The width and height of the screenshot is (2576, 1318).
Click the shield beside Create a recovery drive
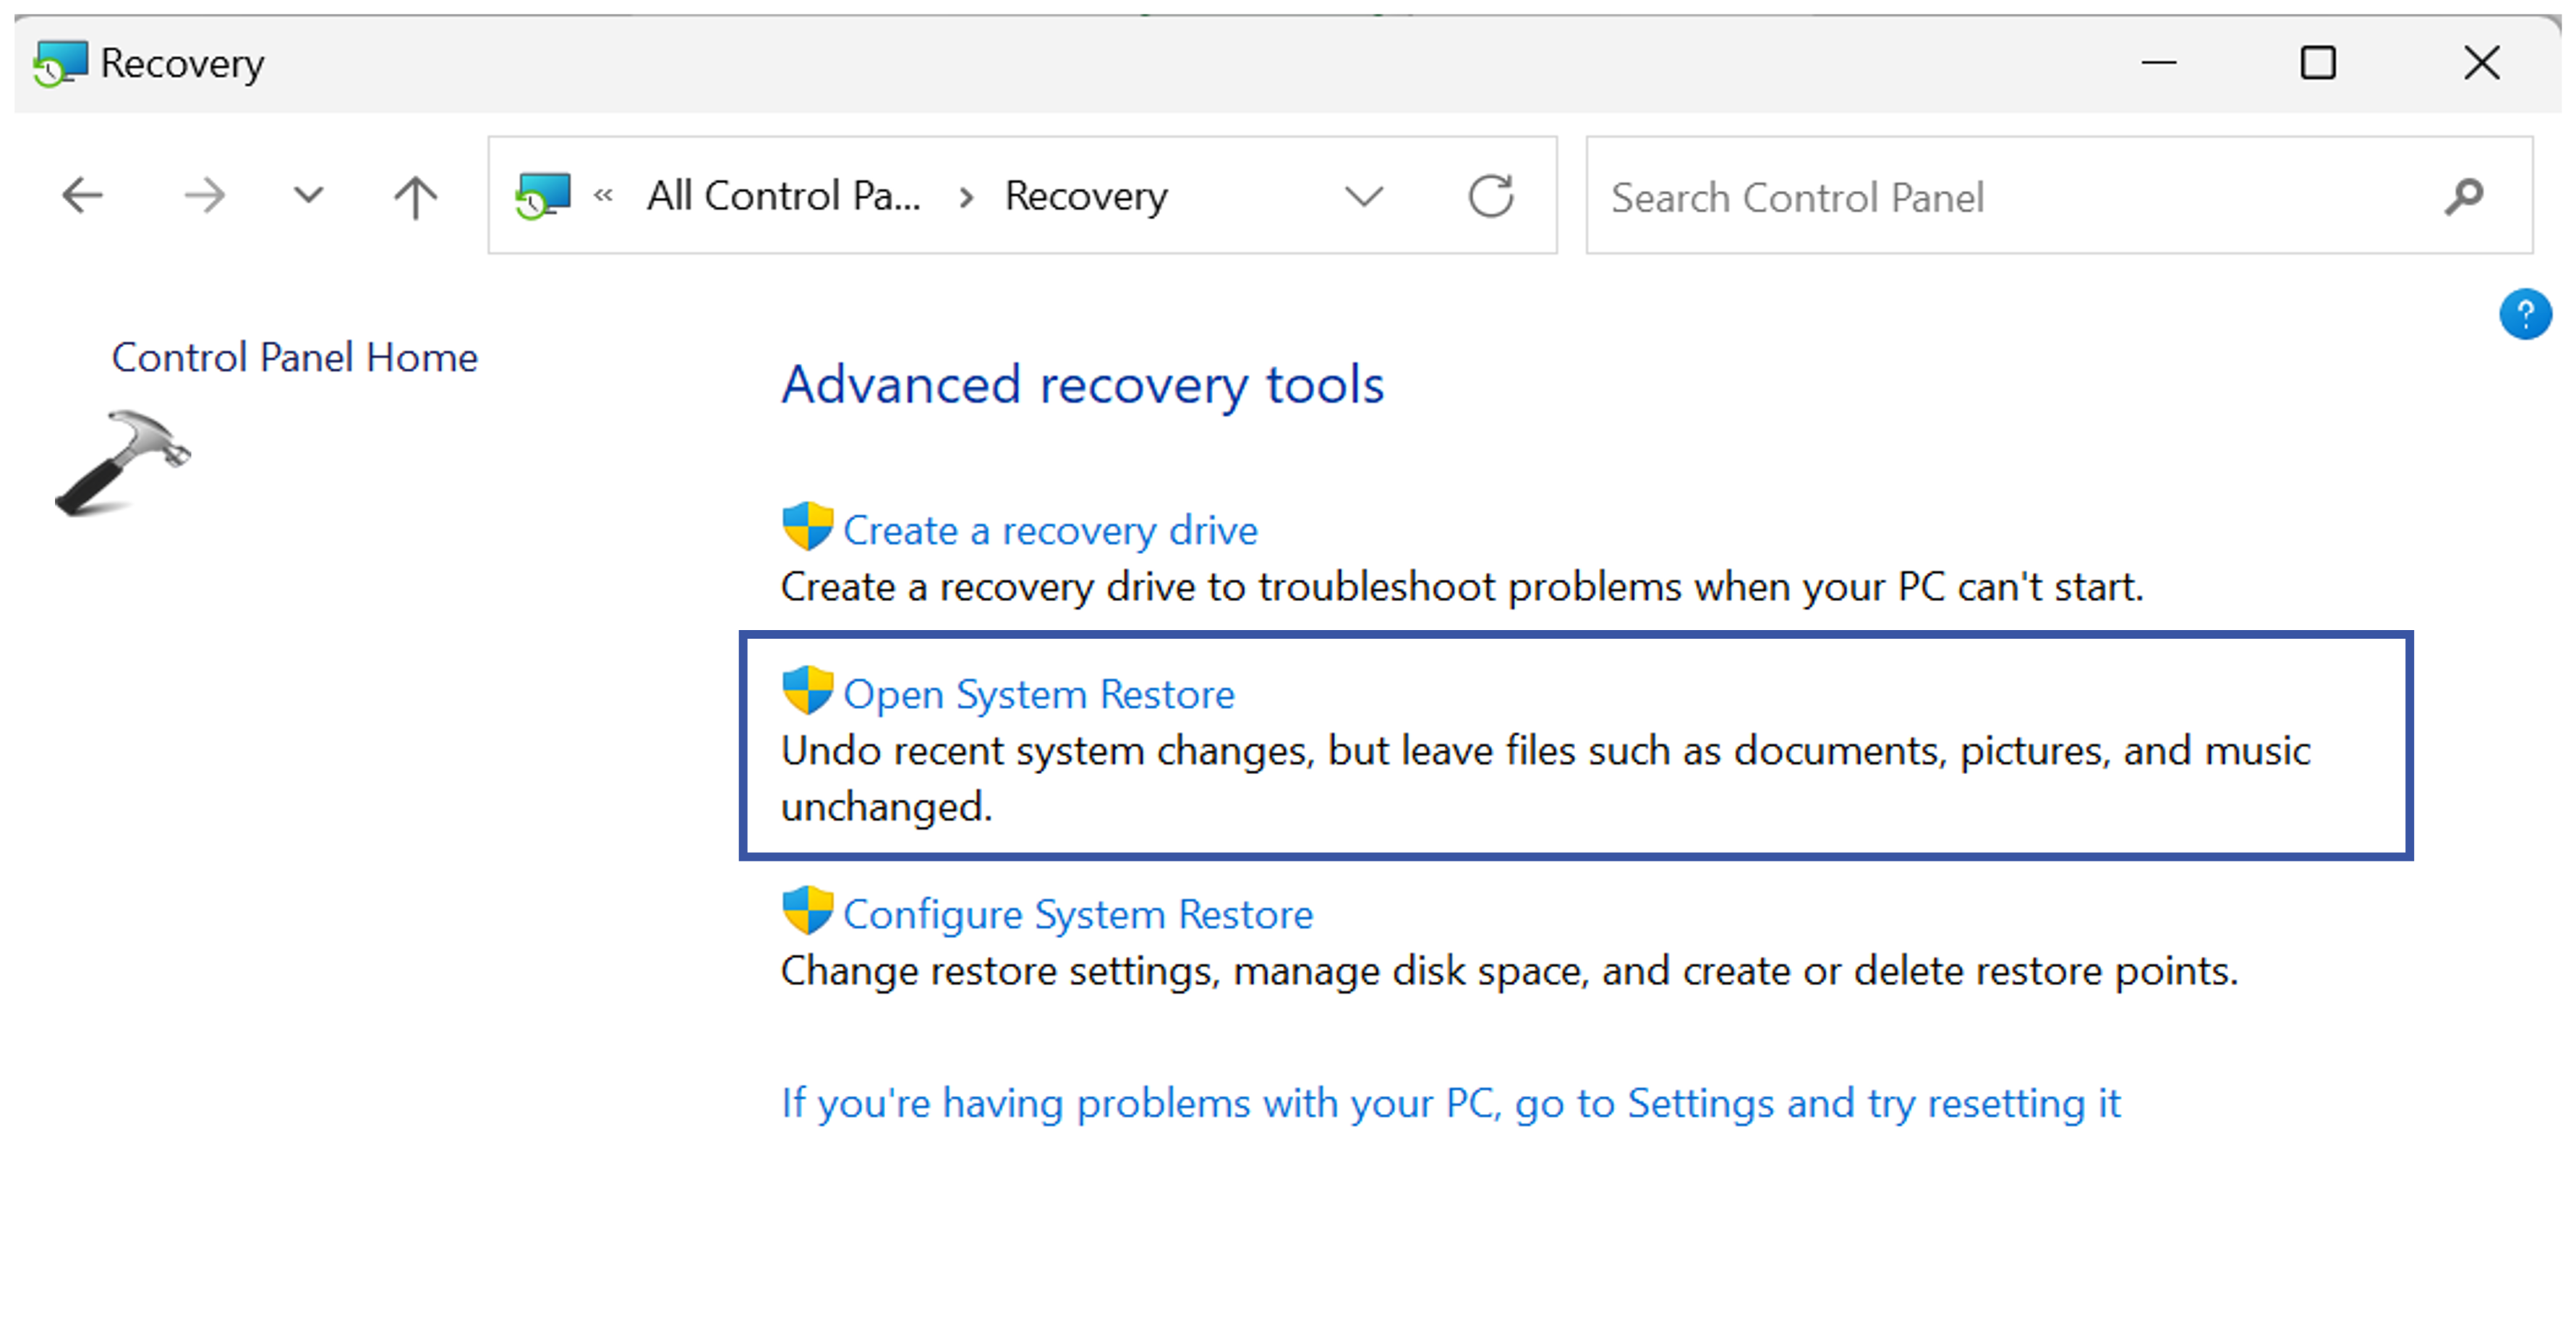[807, 527]
